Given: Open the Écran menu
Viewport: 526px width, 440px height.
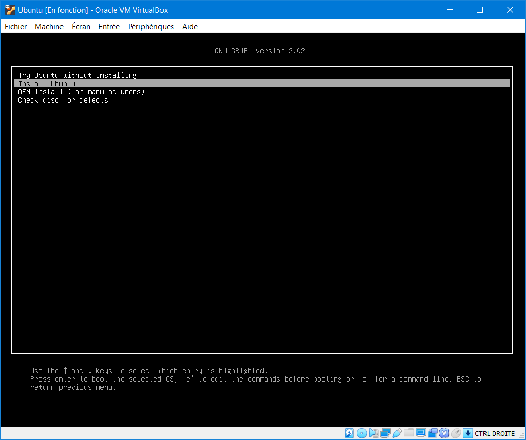Looking at the screenshot, I should click(x=81, y=27).
